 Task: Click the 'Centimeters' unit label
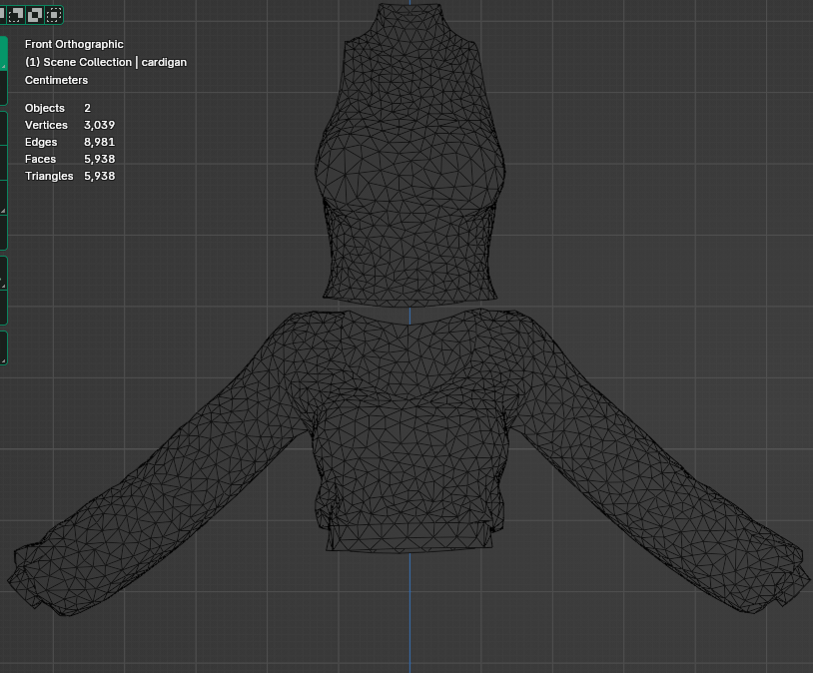56,80
